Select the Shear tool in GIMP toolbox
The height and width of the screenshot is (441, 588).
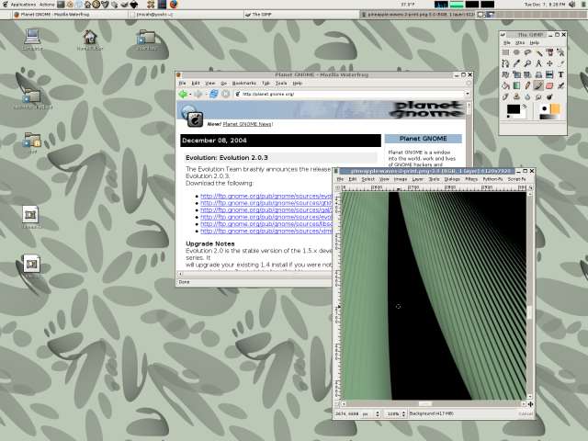tap(527, 74)
